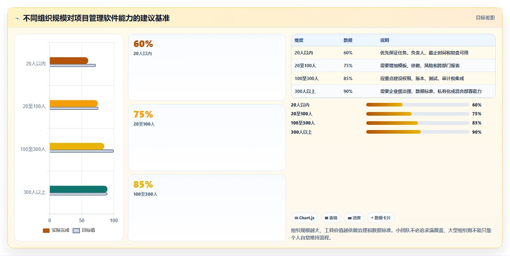Click the description 需要企业级治理、数据标准、私有化或混合部署能力
Image resolution: width=510 pixels, height=256 pixels.
[431, 91]
